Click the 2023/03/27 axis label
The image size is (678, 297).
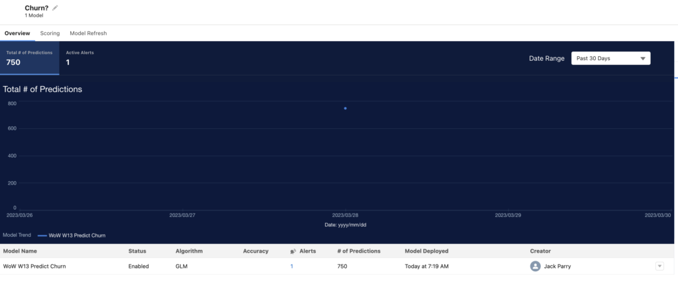pos(182,215)
